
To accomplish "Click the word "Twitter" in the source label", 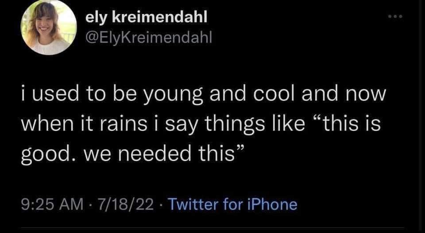I will click(x=192, y=204).
